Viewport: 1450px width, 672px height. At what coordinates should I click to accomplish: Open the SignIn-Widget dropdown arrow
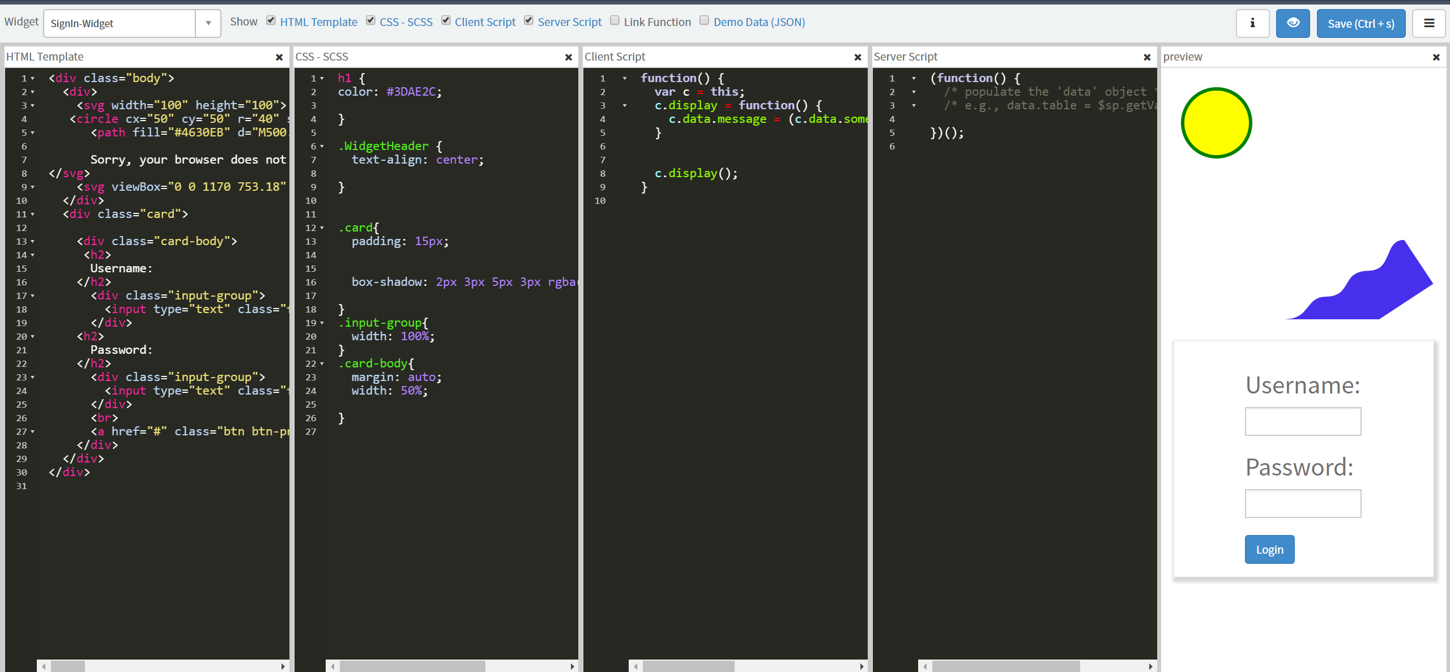[208, 23]
